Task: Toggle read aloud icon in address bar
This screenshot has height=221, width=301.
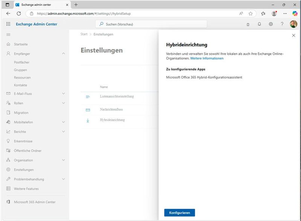Action: coord(241,14)
